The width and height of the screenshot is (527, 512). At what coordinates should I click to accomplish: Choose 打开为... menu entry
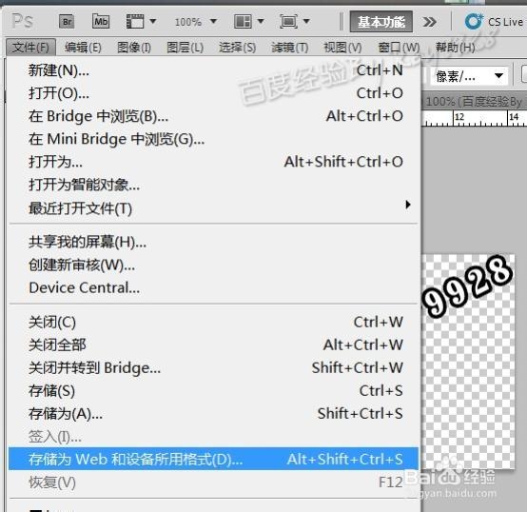[213, 162]
